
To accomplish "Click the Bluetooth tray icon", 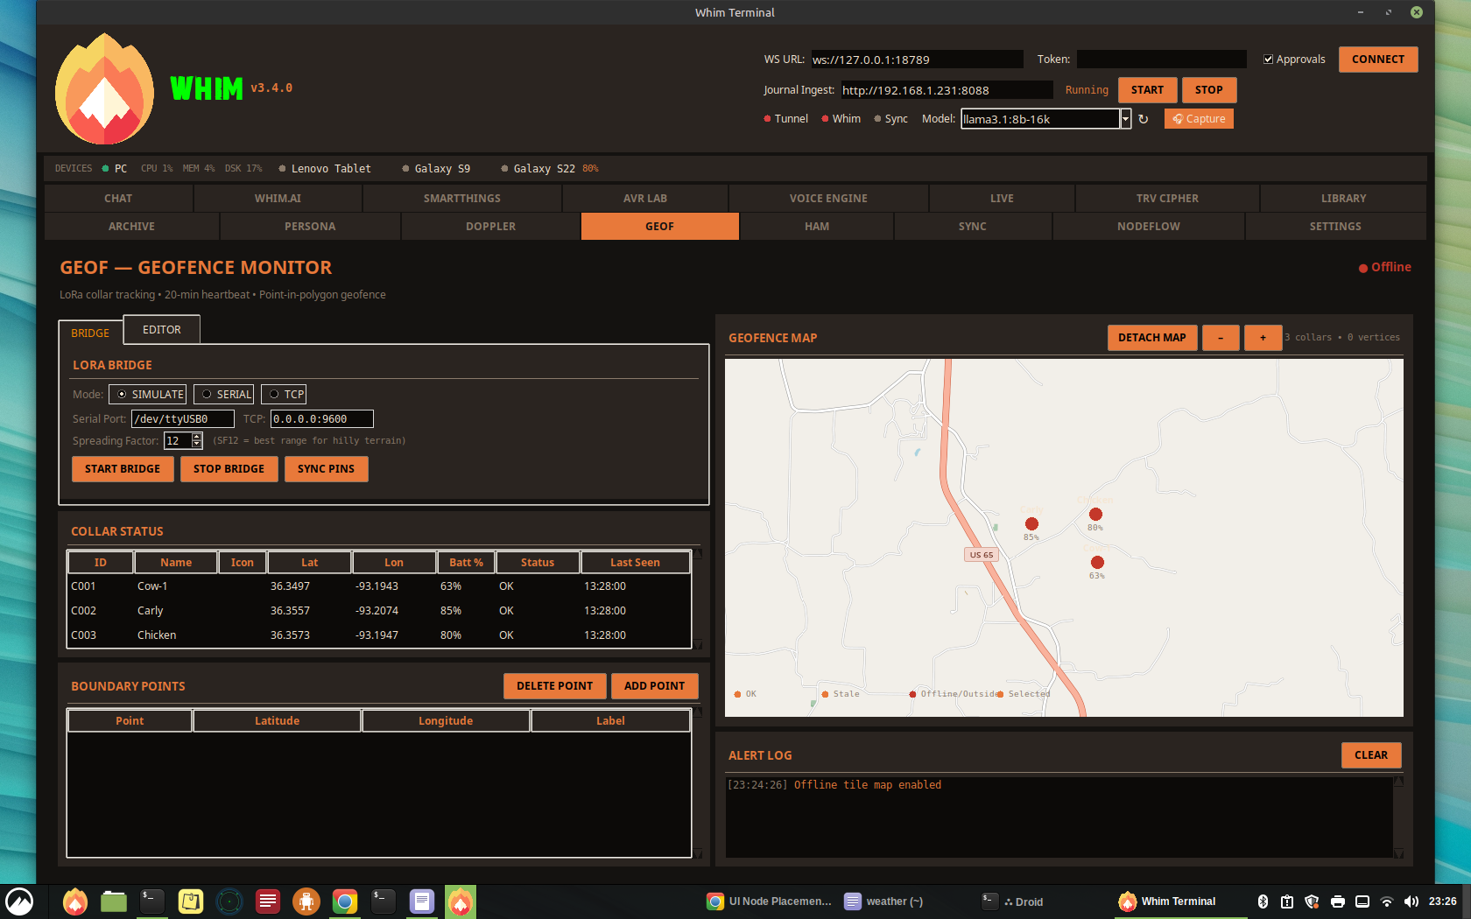I will (x=1263, y=901).
